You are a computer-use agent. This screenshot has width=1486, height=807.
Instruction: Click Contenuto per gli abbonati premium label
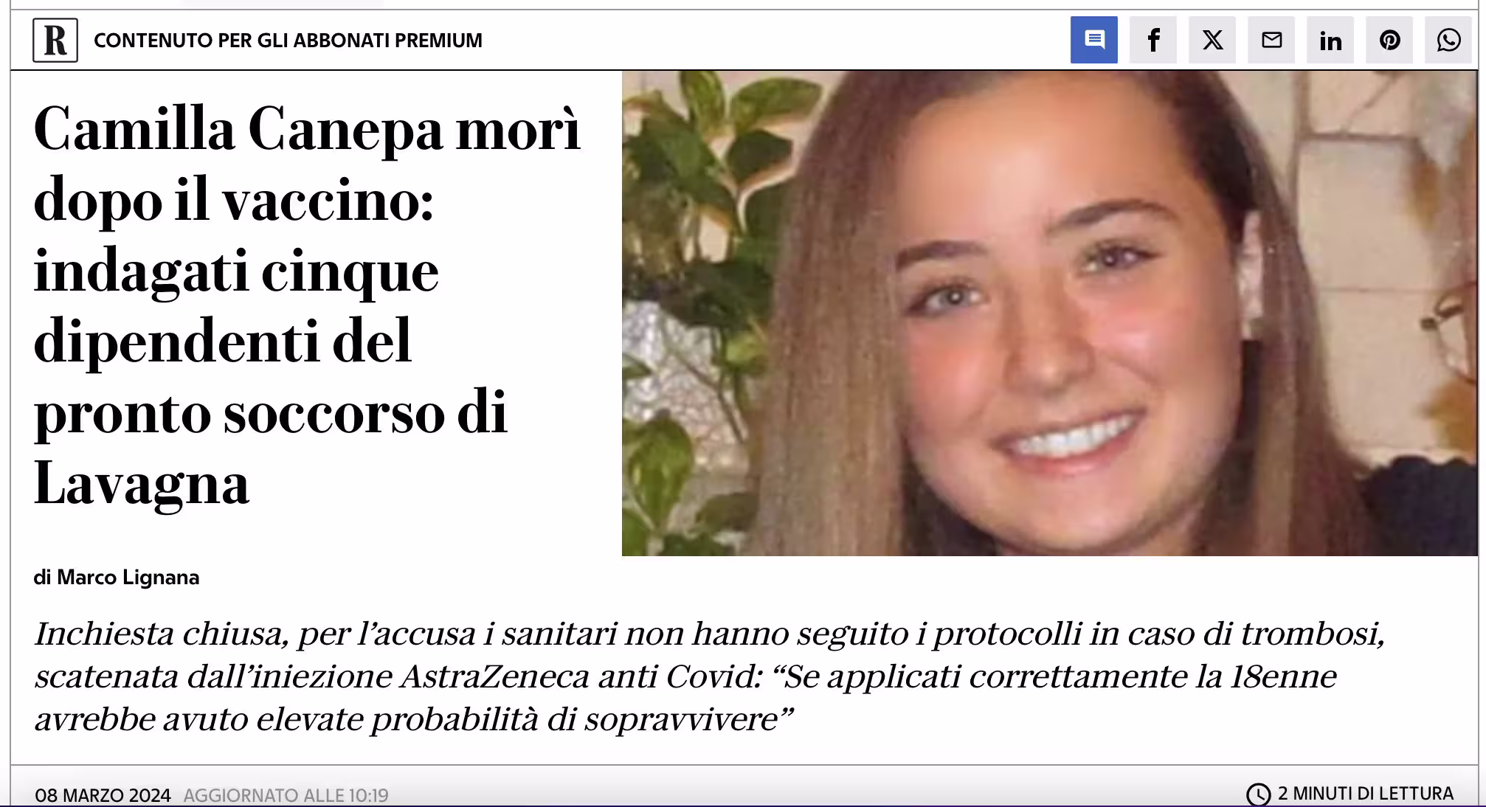[288, 41]
